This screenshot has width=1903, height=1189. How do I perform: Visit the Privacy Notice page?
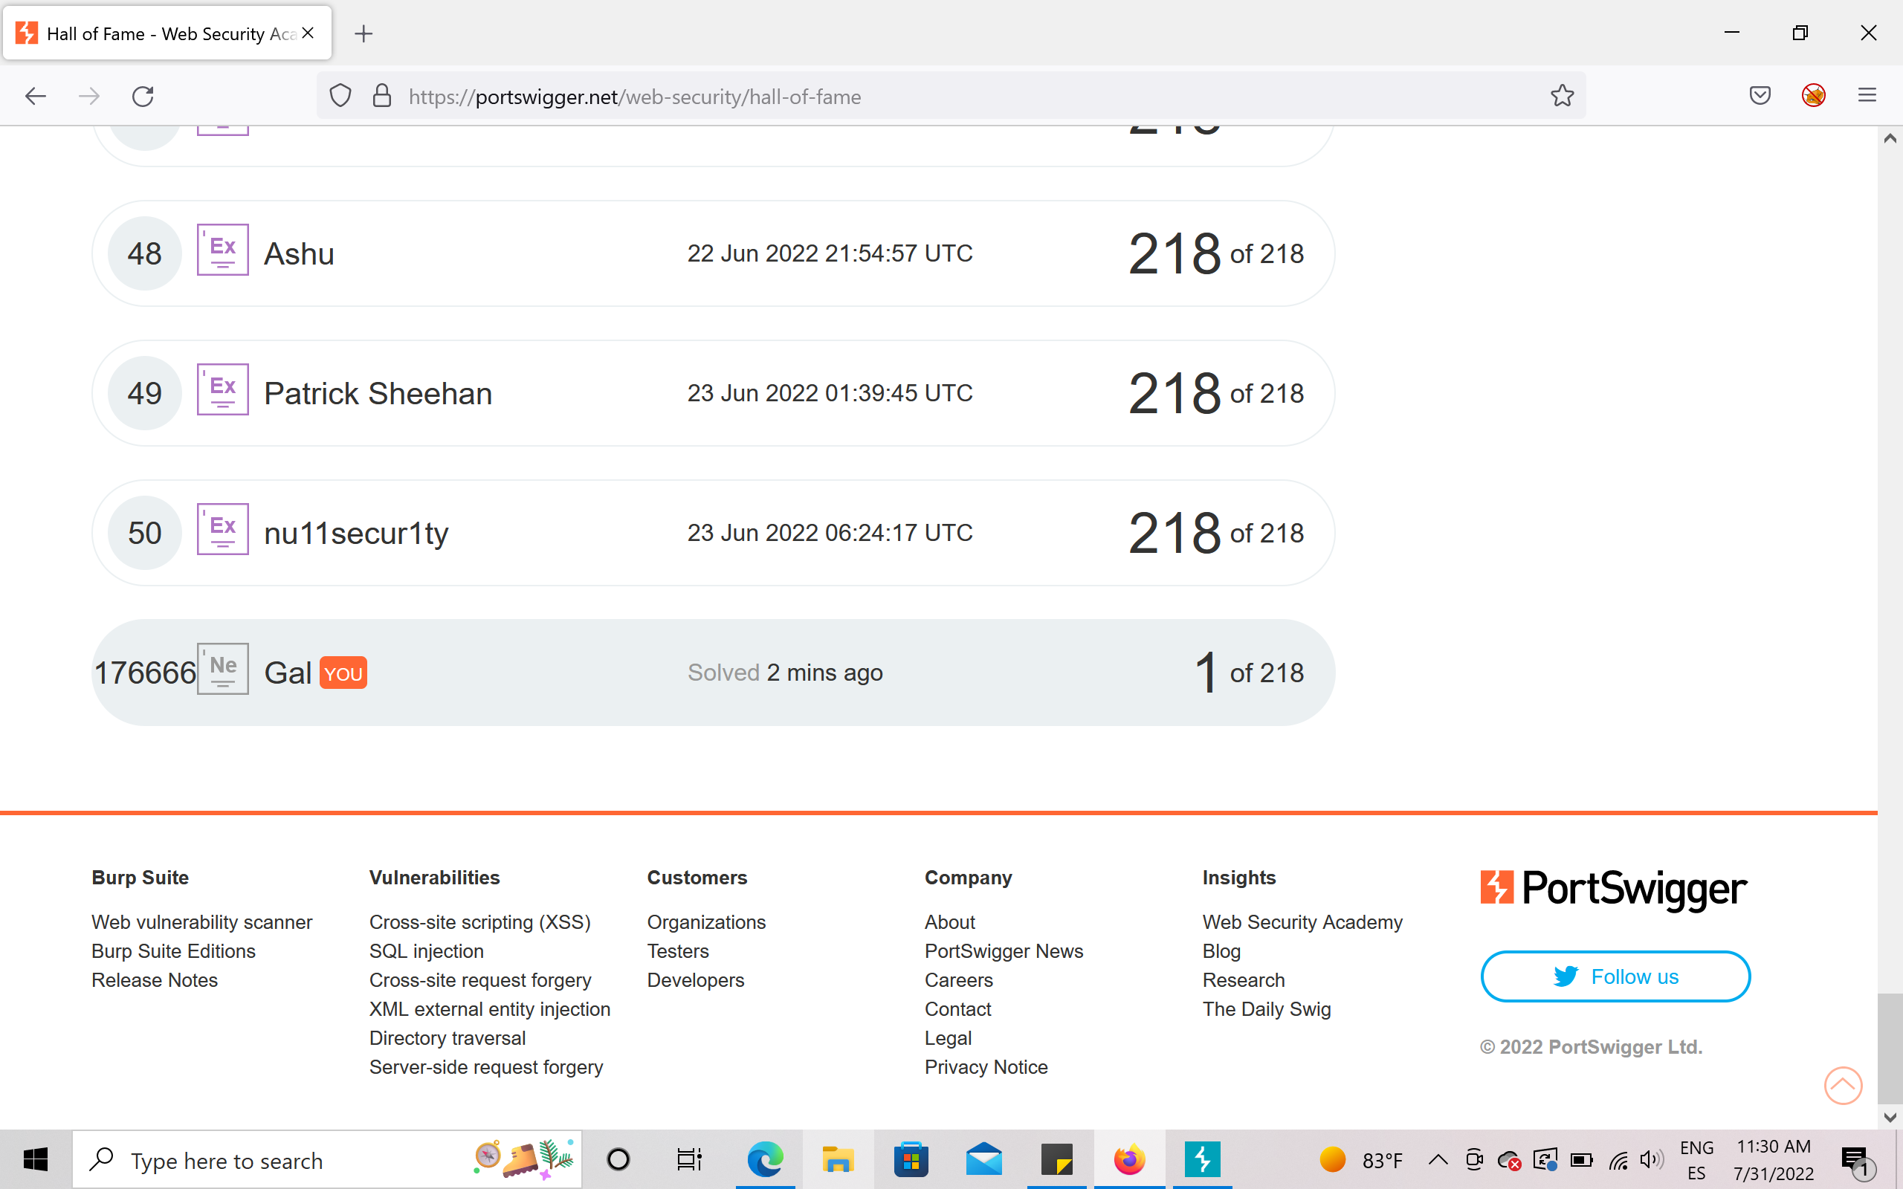click(985, 1066)
